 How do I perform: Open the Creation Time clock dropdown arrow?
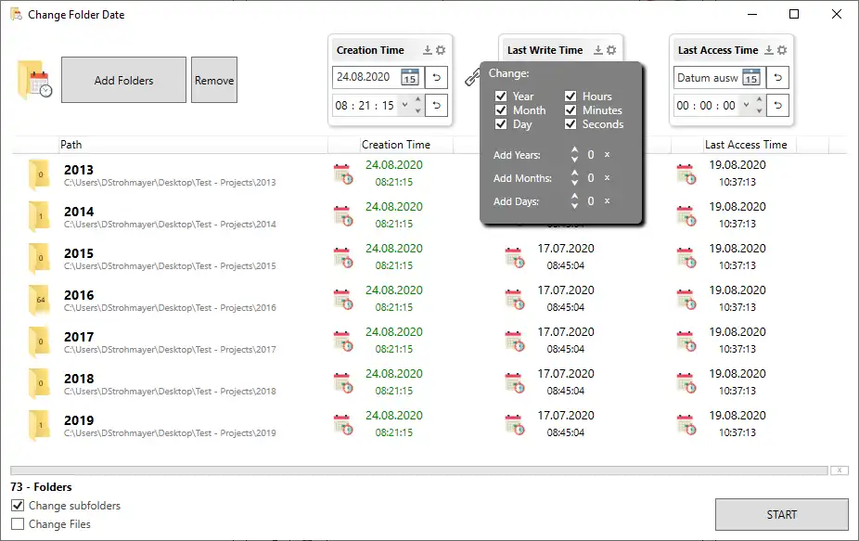click(x=404, y=105)
